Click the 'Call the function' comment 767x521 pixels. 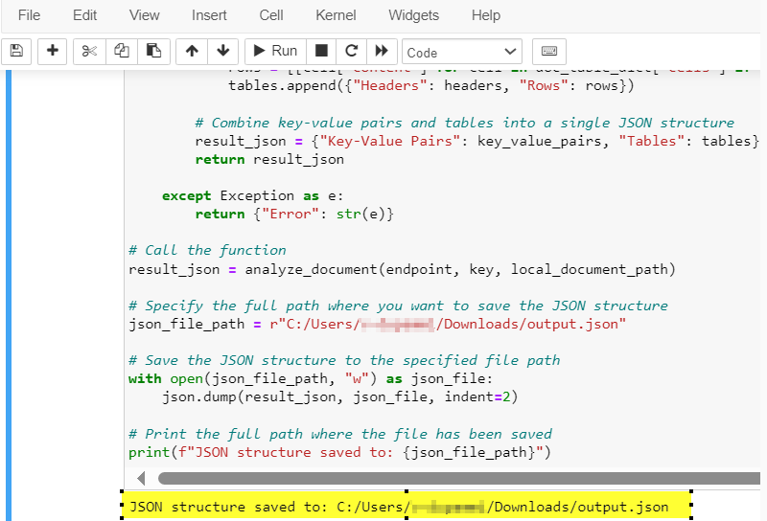pos(207,250)
